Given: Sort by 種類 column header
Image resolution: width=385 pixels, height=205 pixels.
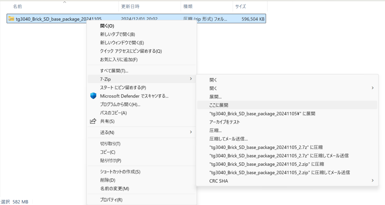Looking at the screenshot, I should [x=188, y=7].
